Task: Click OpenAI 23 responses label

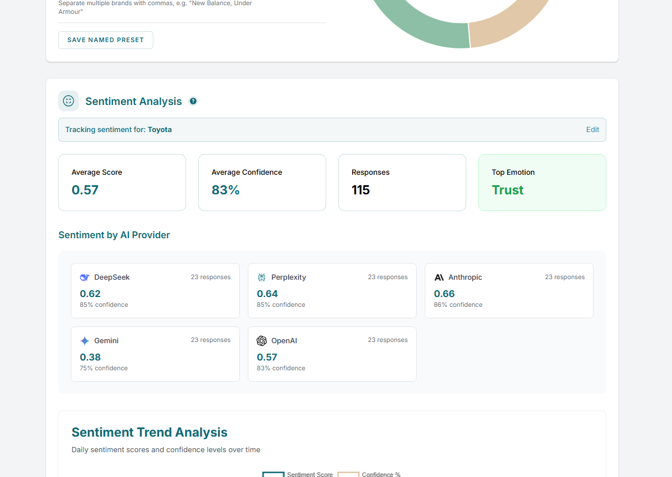Action: (x=387, y=340)
